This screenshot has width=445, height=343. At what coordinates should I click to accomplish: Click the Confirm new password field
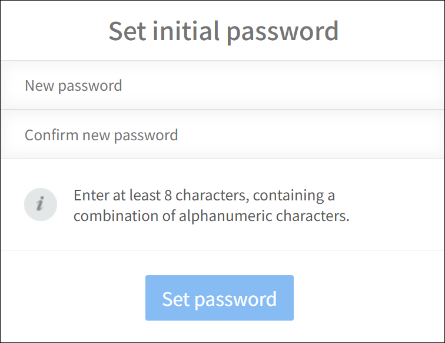click(222, 135)
